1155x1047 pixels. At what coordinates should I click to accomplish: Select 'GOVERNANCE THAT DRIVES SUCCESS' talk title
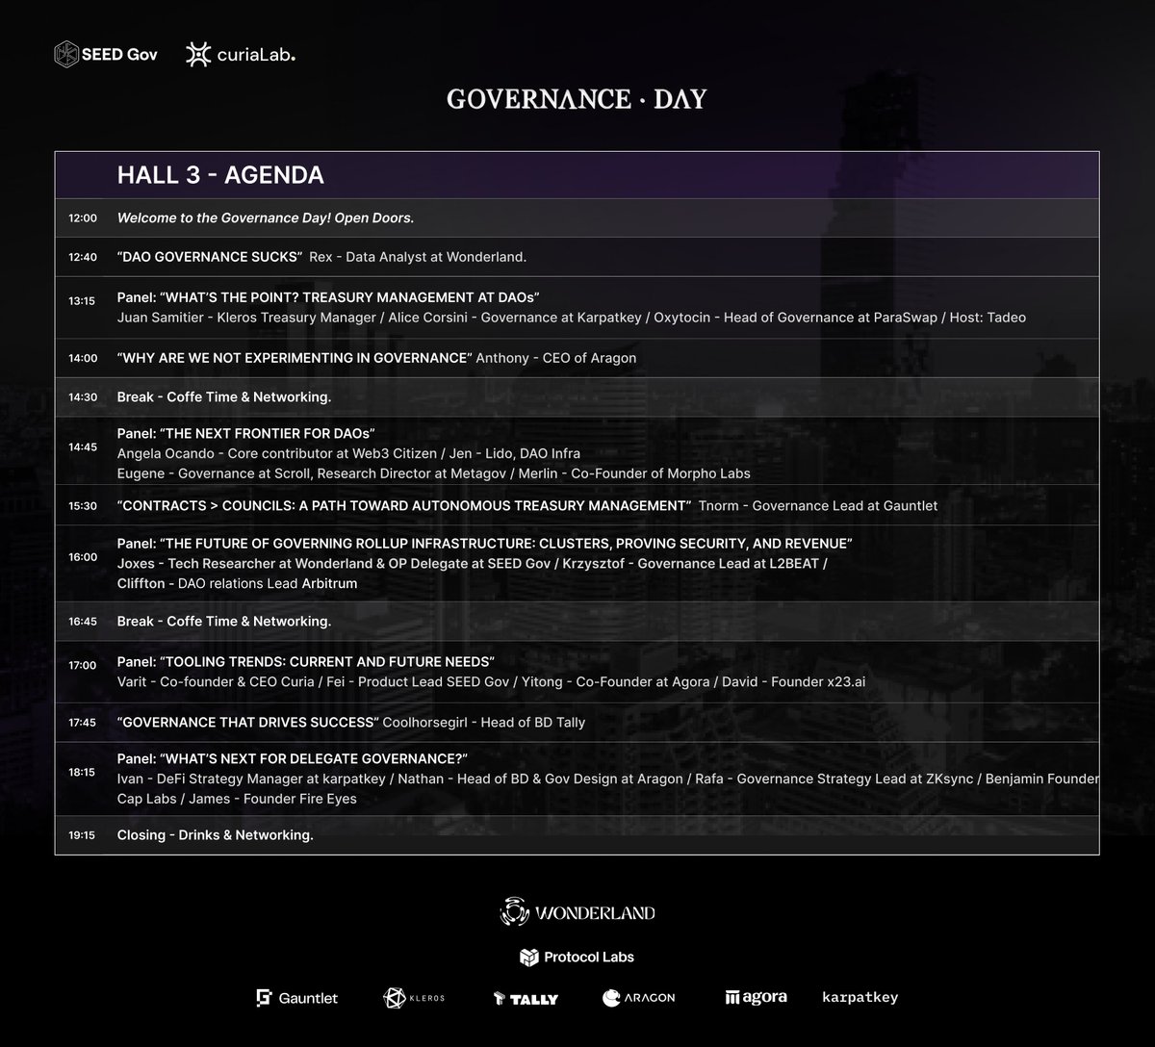[x=248, y=722]
